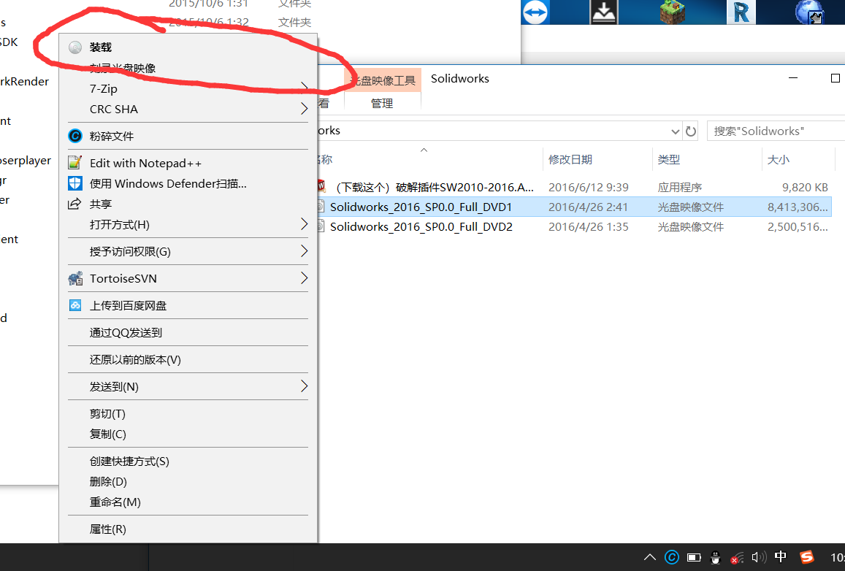Choose 剪切(T) from the menu
The width and height of the screenshot is (845, 571).
[188, 413]
